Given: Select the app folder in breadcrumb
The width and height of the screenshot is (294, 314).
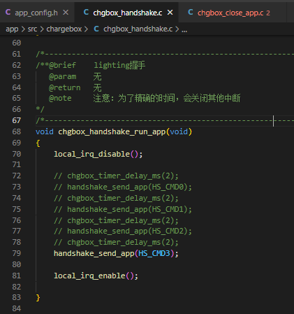Looking at the screenshot, I should point(12,29).
